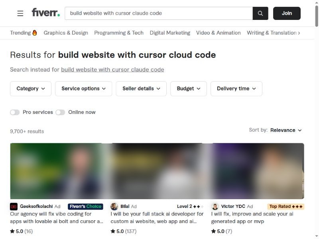The height and width of the screenshot is (239, 319).
Task: Open the Seller details dropdown
Action: [x=141, y=88]
